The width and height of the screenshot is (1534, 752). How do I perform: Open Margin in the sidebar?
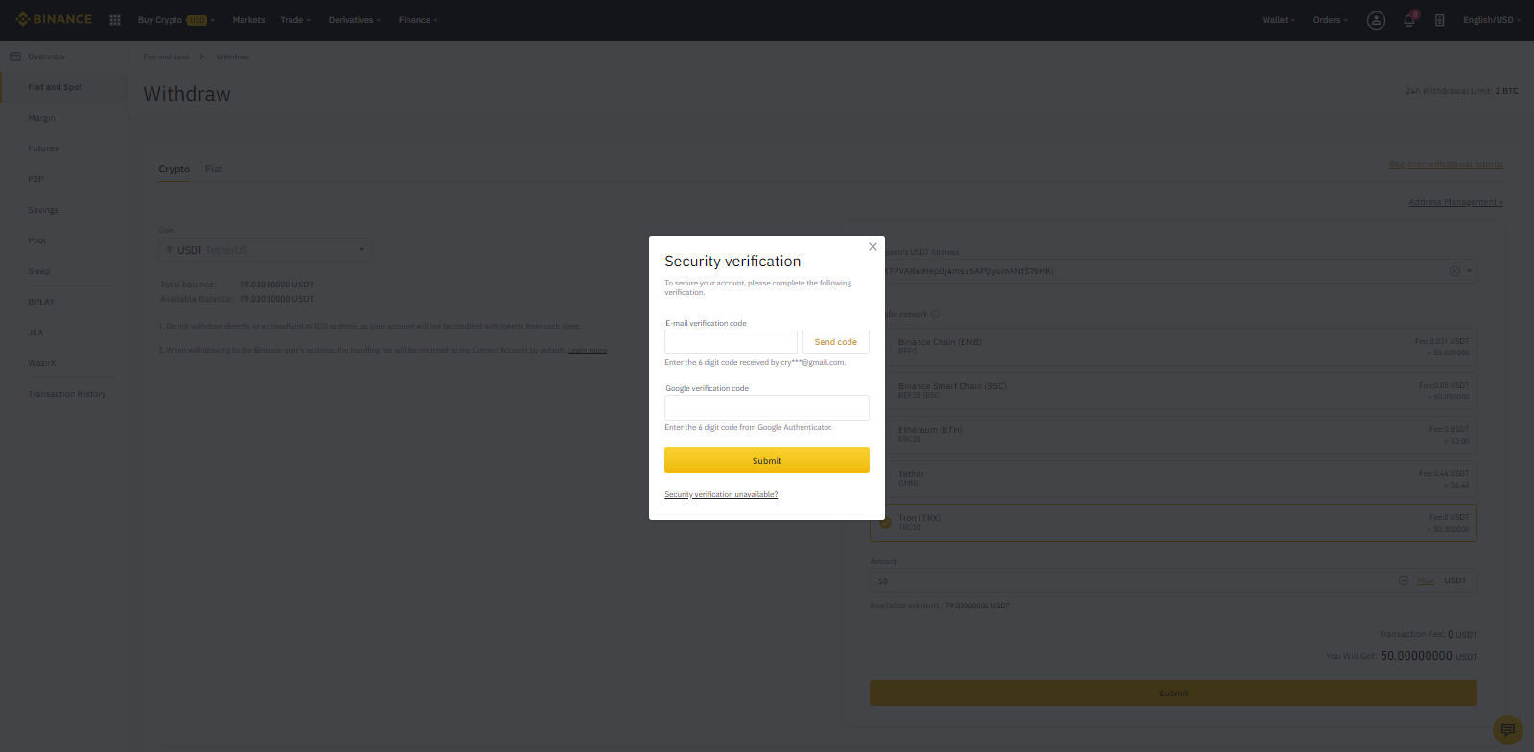(41, 118)
